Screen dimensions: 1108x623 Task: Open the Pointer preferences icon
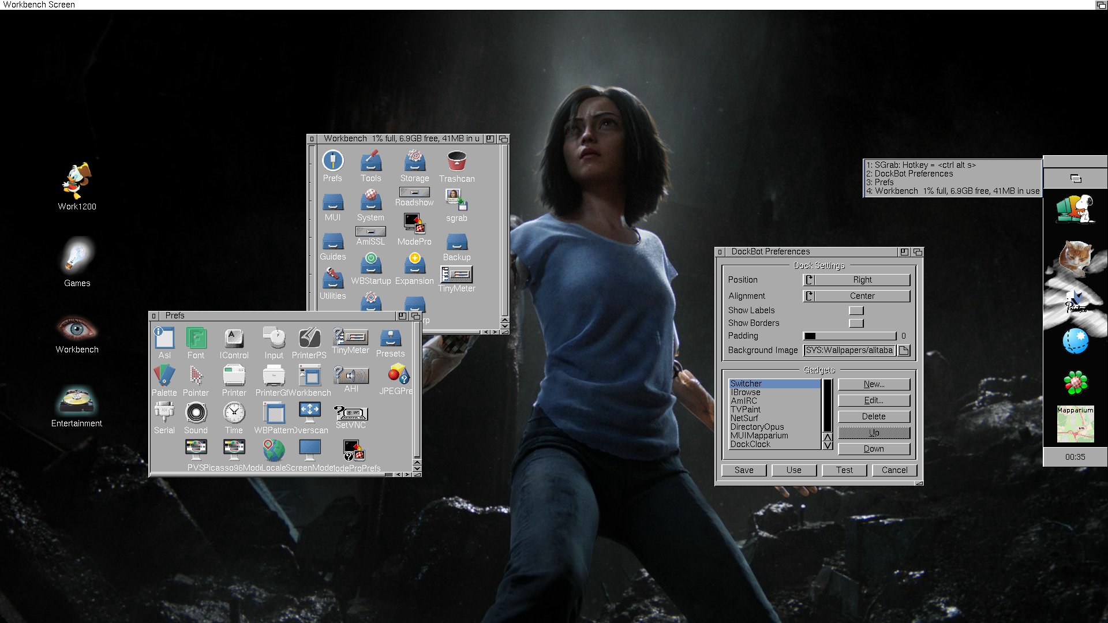(196, 381)
